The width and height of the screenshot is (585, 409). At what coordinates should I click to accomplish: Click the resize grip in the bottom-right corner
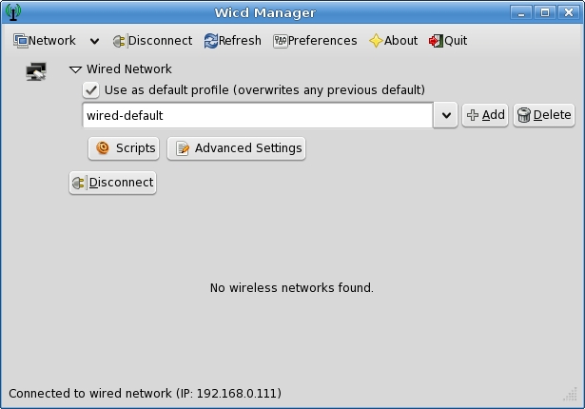coord(573,398)
